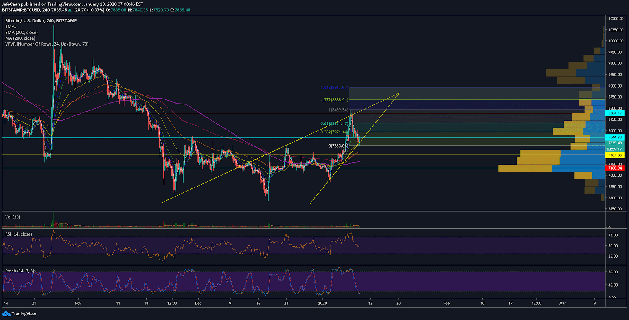Screen dimensions: 629x320
Task: Click the red 7160.94 price tag
Action: [x=615, y=168]
